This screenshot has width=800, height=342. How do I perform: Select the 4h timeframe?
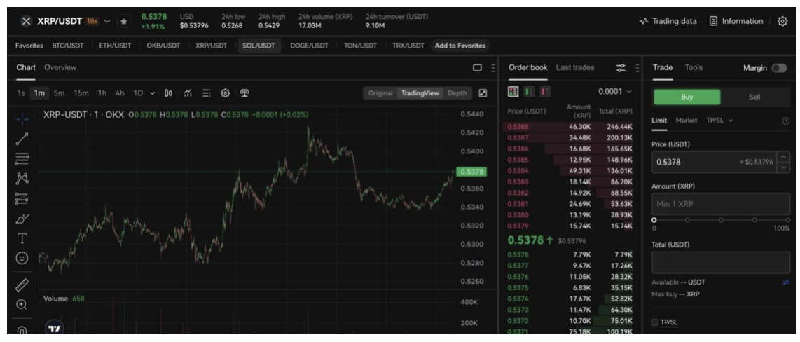pos(119,93)
